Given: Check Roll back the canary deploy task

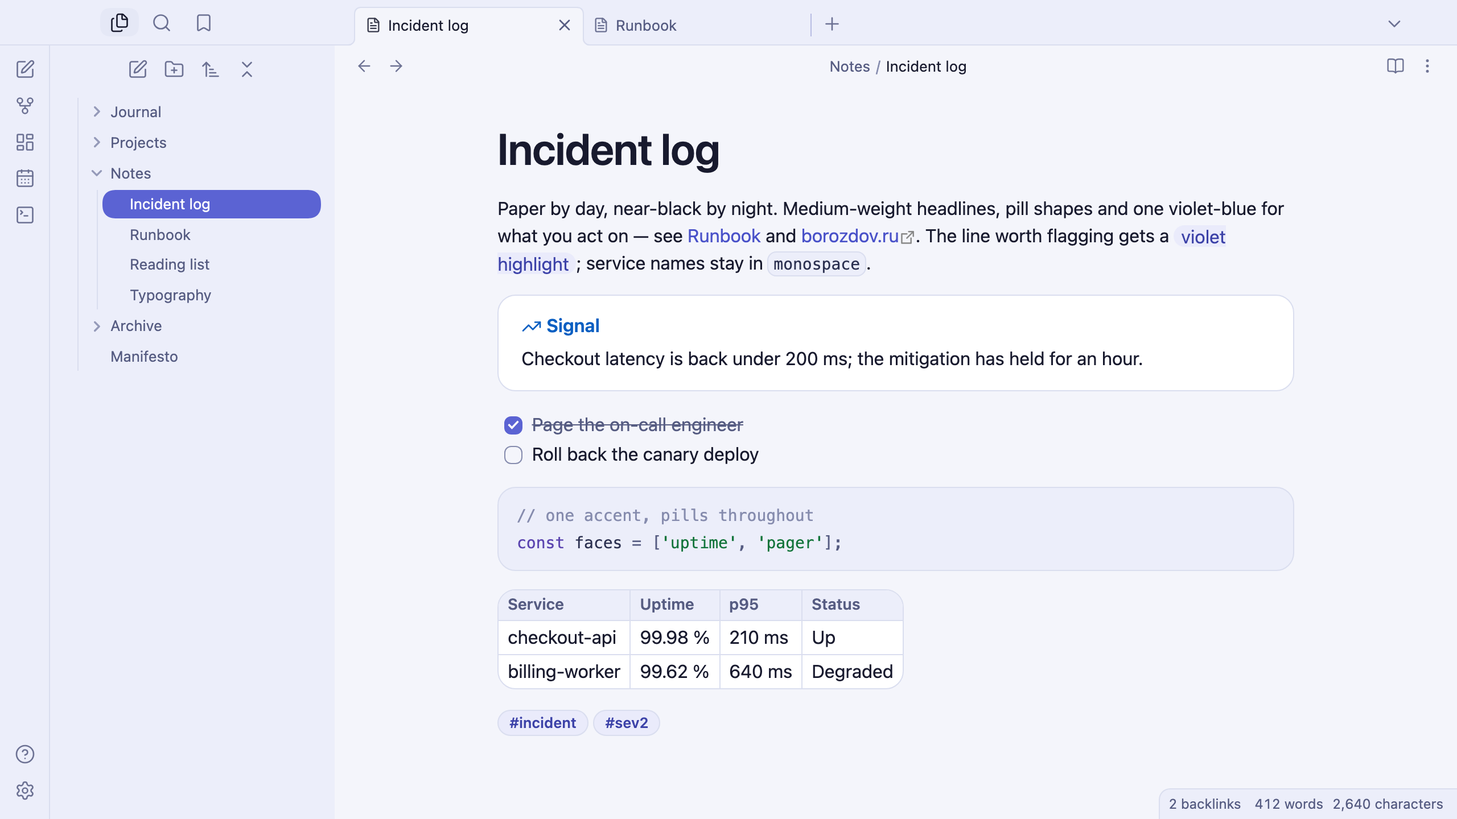Looking at the screenshot, I should (513, 455).
